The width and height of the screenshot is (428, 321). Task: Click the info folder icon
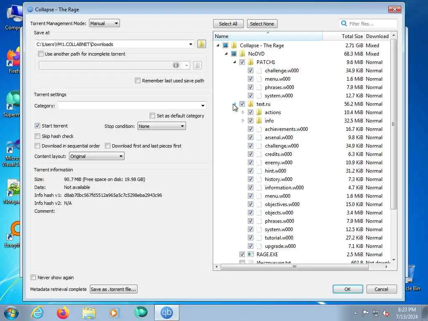(259, 121)
